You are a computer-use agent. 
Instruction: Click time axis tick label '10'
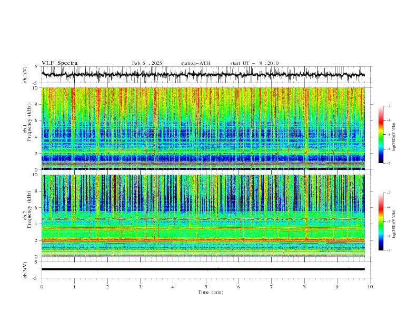(370, 287)
